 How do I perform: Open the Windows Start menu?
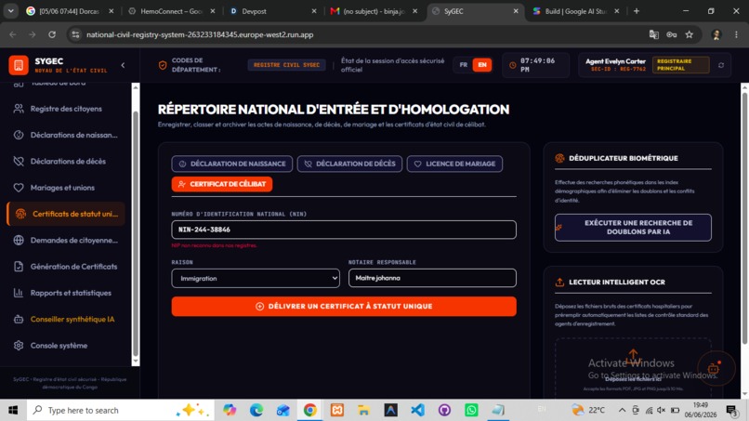pos(13,410)
